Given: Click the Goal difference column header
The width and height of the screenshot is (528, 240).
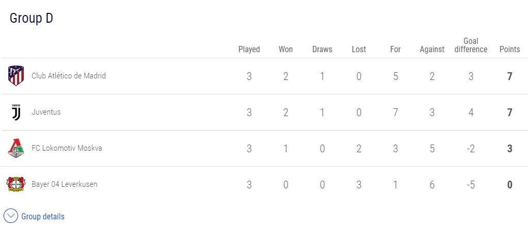Looking at the screenshot, I should point(471,45).
